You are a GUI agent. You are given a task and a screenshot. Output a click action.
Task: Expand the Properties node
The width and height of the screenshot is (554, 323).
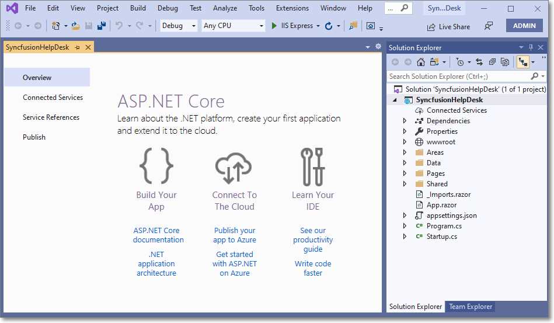pos(405,131)
